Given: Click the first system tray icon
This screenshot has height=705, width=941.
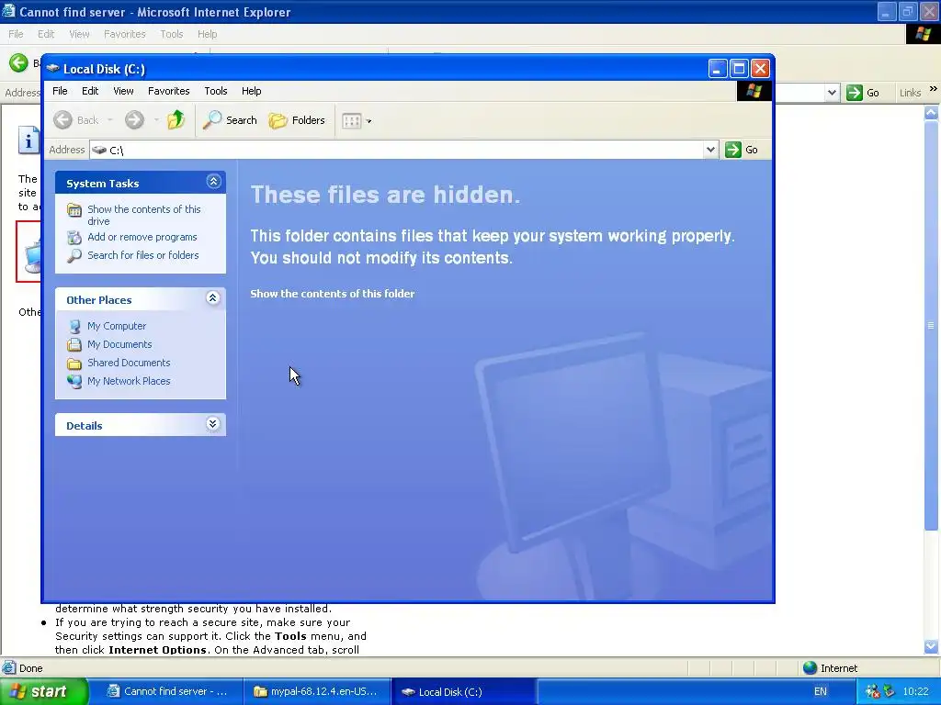Looking at the screenshot, I should click(872, 691).
